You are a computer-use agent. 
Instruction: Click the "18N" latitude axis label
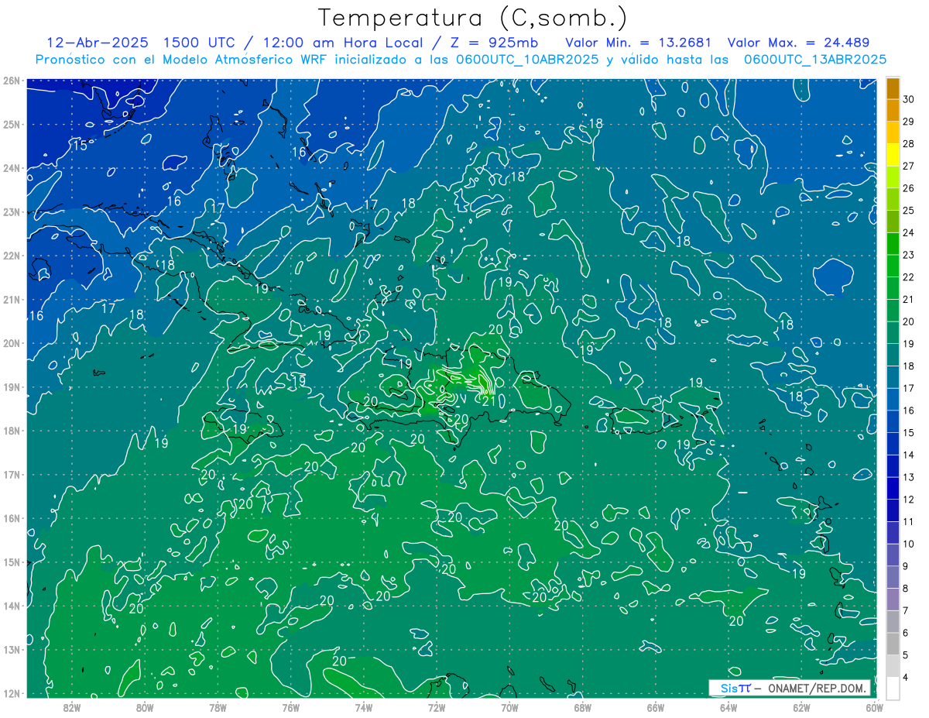pyautogui.click(x=12, y=431)
